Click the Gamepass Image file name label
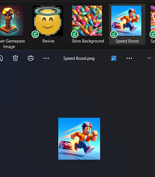The image size is (155, 177). coord(12,44)
